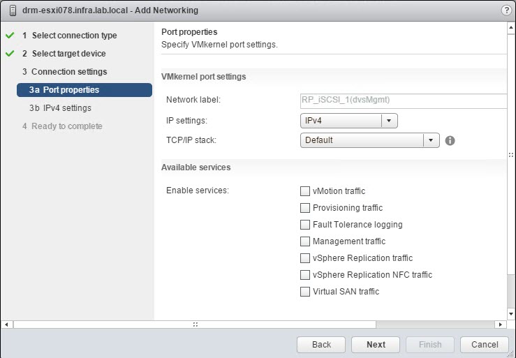Click the horizontal scrollbar left arrow
The height and width of the screenshot is (358, 516).
click(7, 325)
